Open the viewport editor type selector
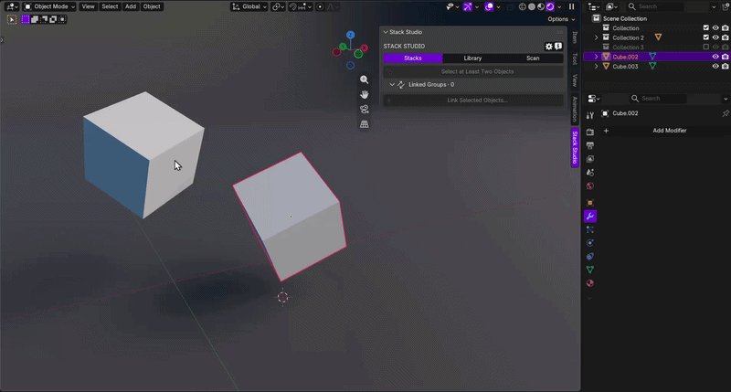 [x=11, y=6]
